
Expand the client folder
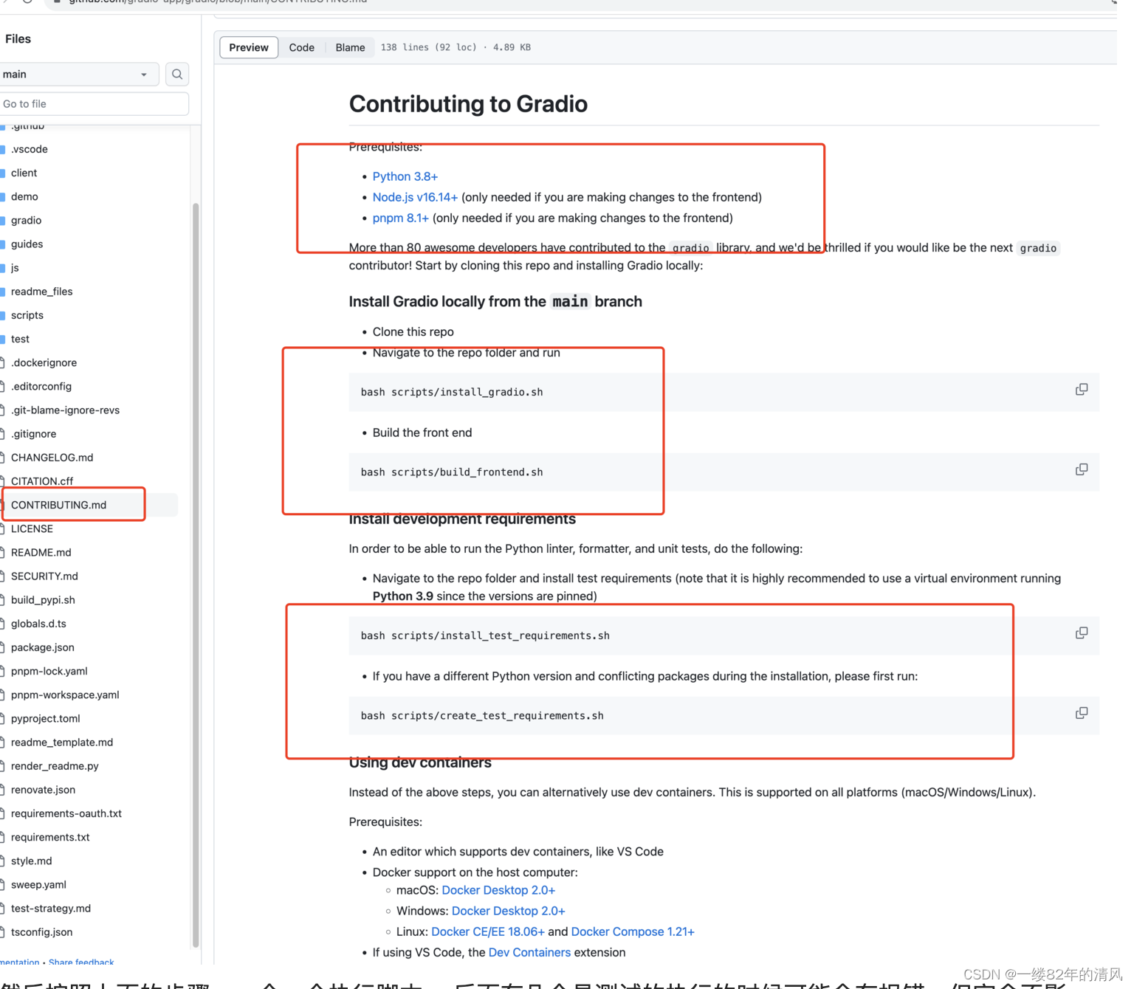tap(24, 173)
